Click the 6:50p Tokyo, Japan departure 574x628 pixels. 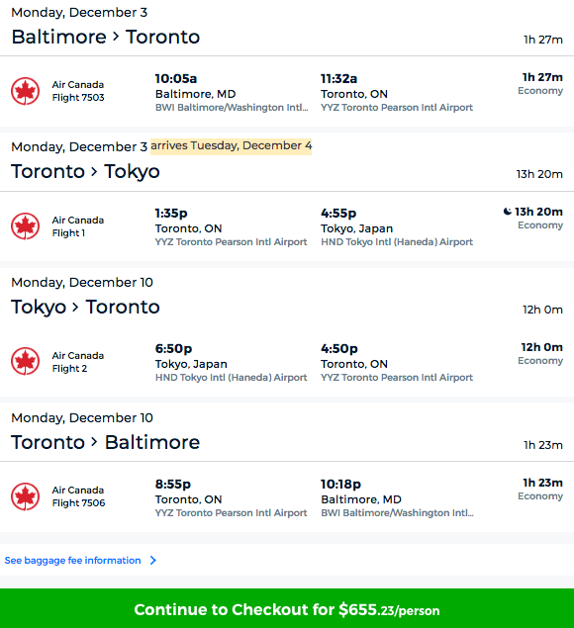point(191,356)
